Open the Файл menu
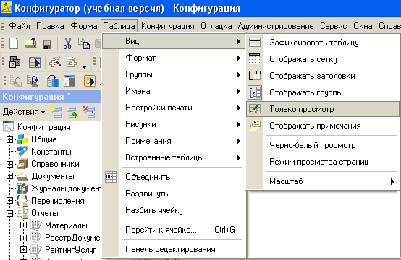401x260 pixels. click(19, 26)
